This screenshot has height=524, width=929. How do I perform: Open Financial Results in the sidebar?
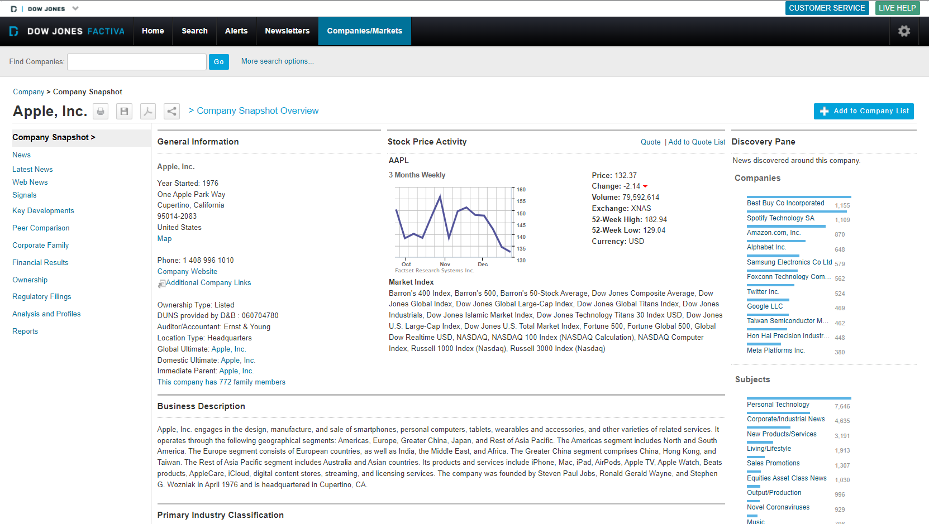click(40, 263)
